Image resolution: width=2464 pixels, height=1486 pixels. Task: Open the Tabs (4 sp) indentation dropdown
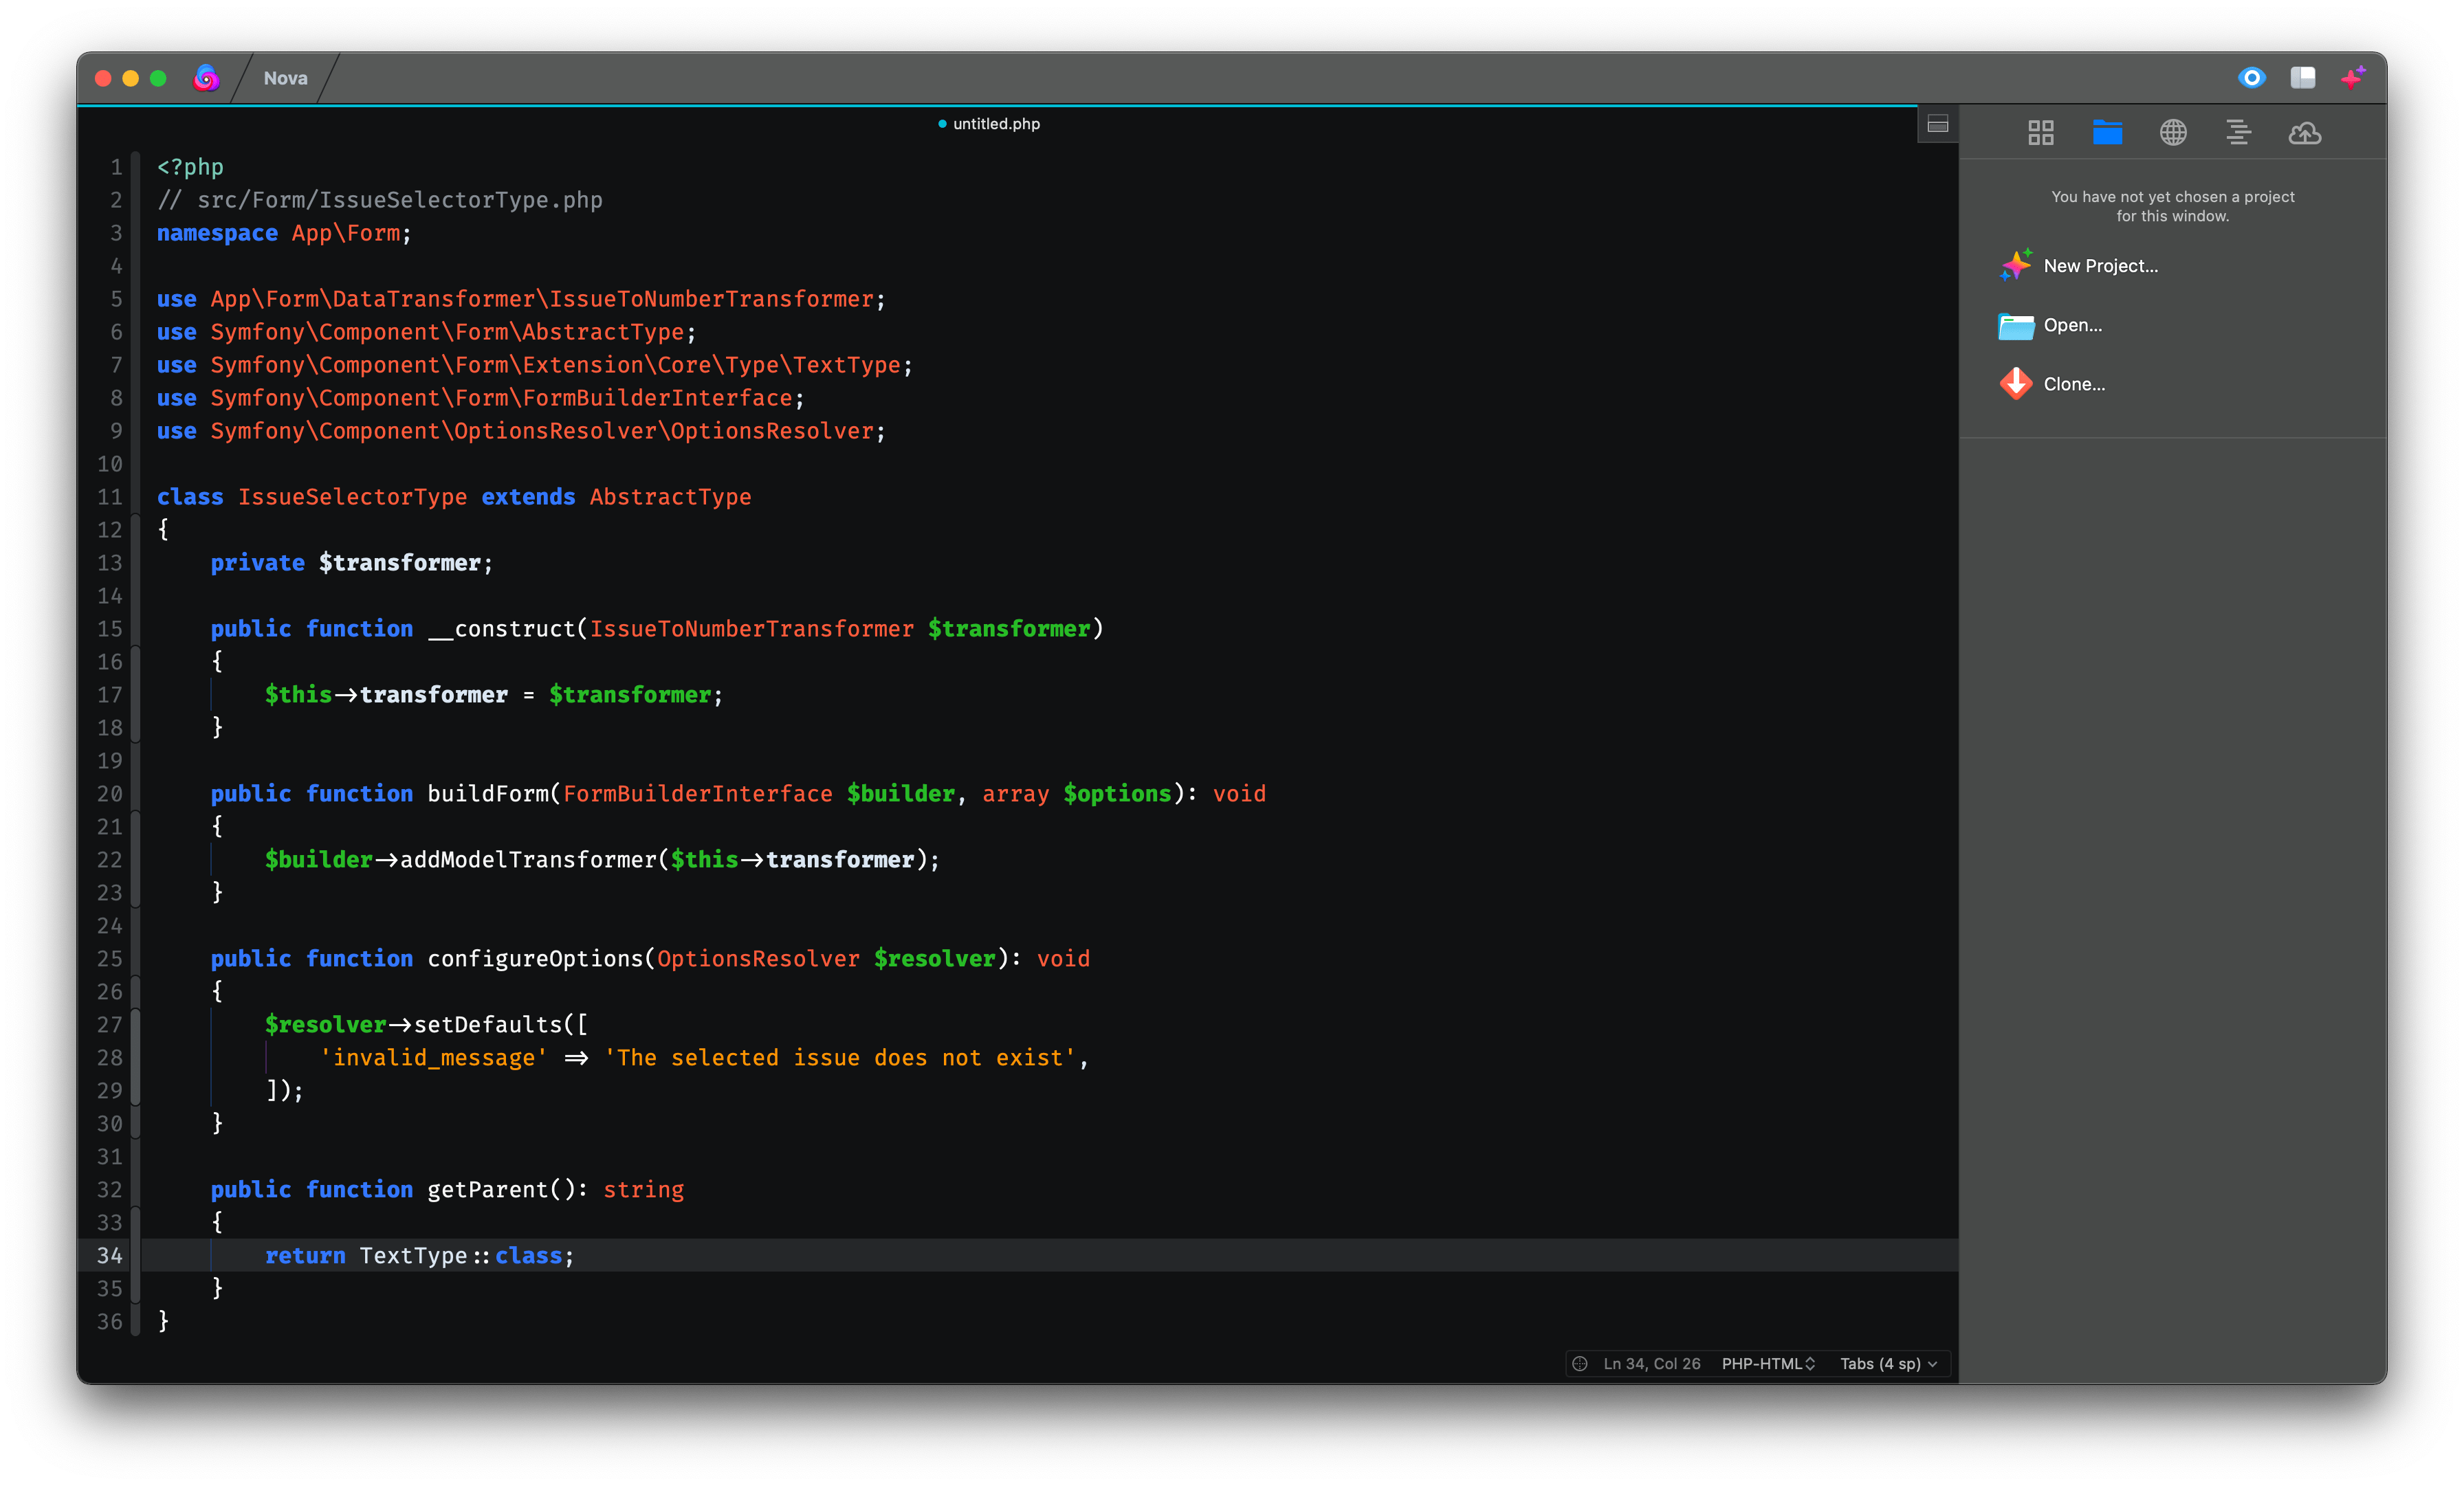[1888, 1364]
